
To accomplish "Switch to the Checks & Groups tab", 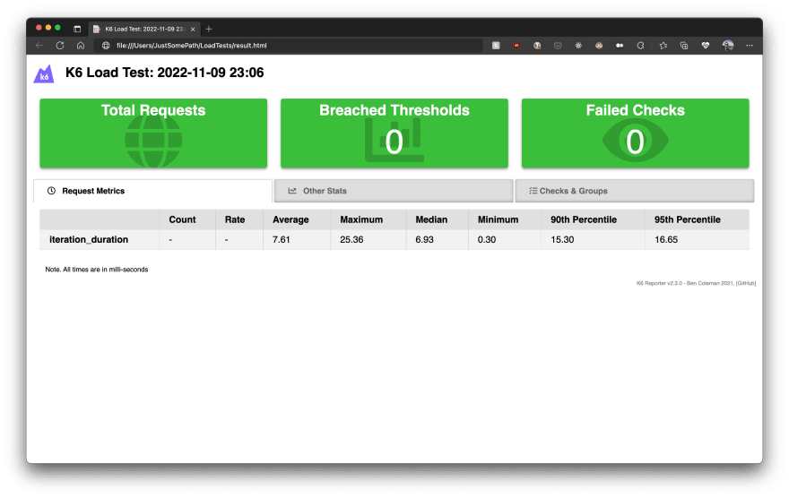I will pyautogui.click(x=635, y=191).
